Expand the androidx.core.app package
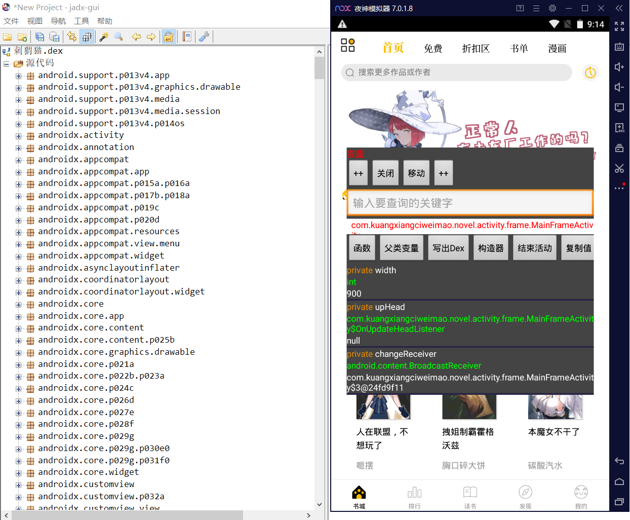Screen dimensions: 630x520 pyautogui.click(x=18, y=317)
